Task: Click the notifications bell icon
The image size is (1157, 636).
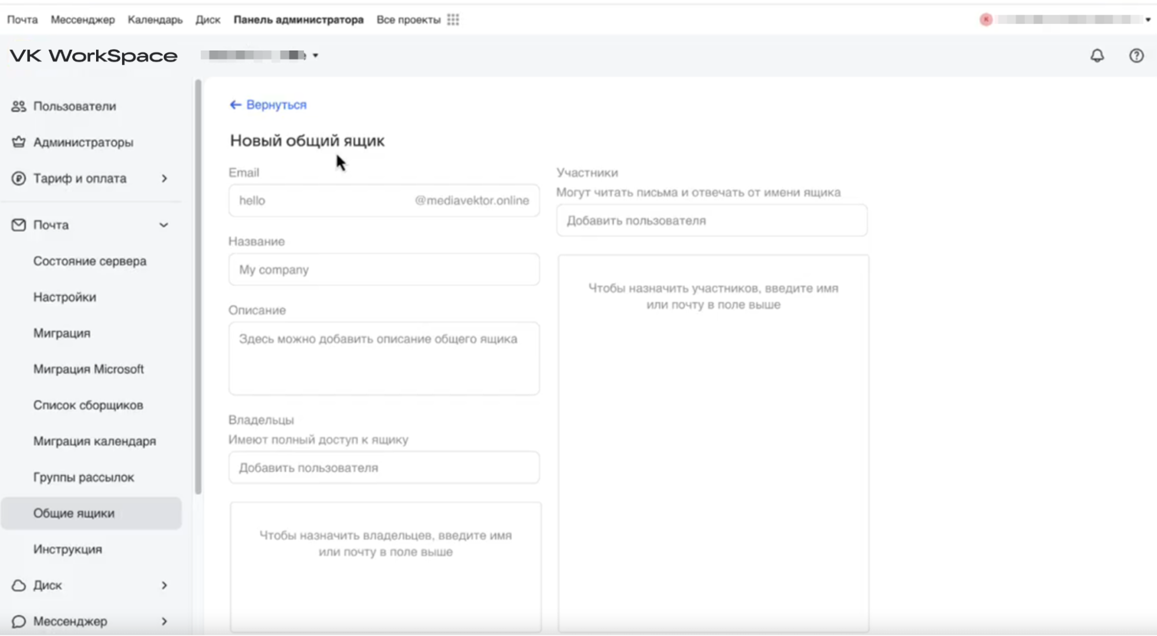Action: 1097,56
